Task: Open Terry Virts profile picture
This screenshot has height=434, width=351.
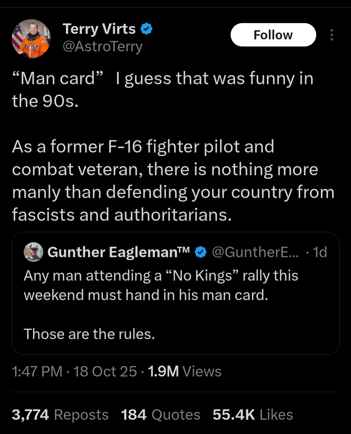Action: click(x=31, y=38)
